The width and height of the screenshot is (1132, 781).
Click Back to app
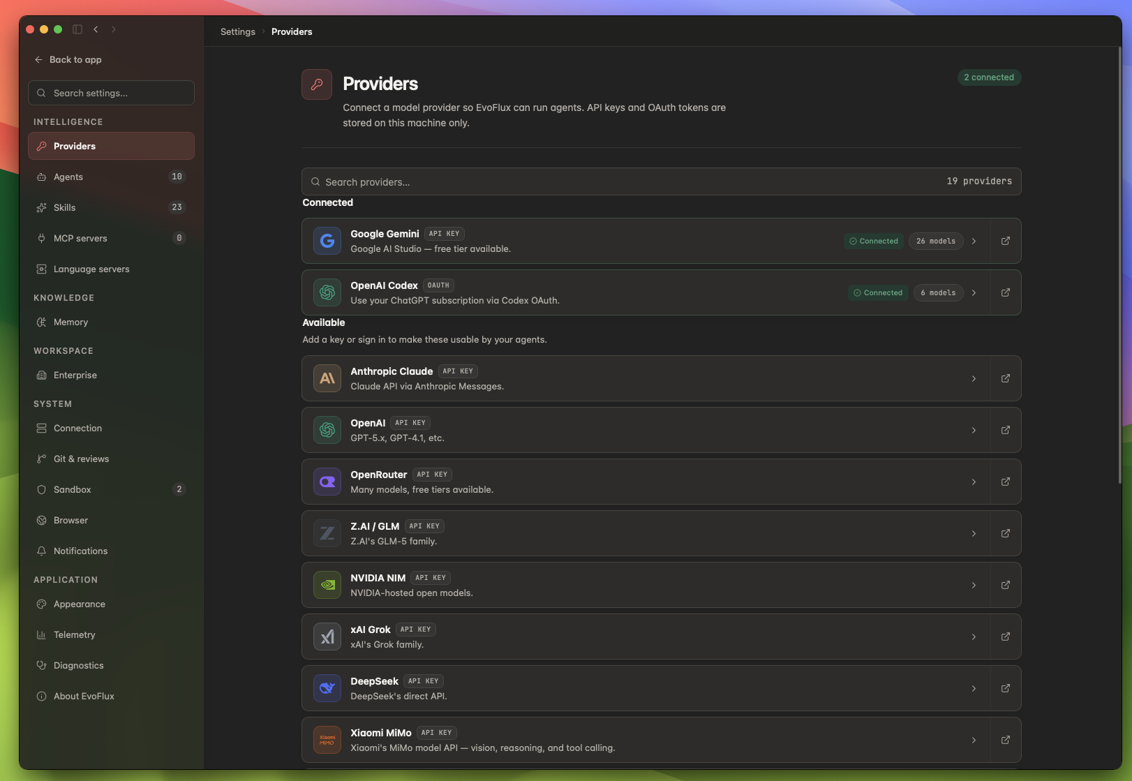pyautogui.click(x=68, y=59)
